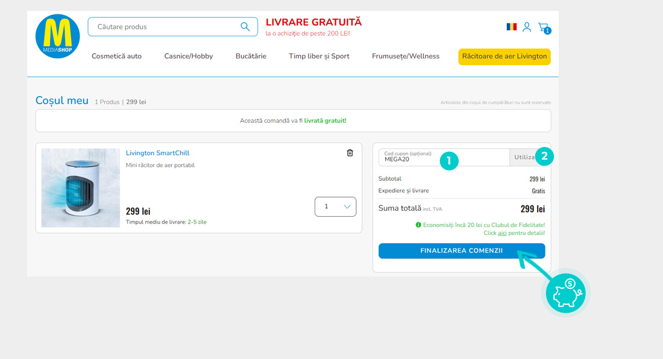This screenshot has height=359, width=663.
Task: Click the green info icon near Economisiți
Action: 418,225
